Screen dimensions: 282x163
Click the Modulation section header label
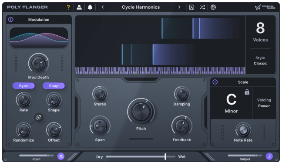[39, 20]
